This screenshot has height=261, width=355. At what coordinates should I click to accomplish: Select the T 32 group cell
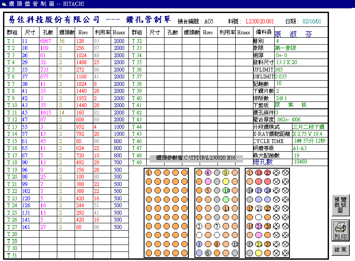pyautogui.click(x=137, y=41)
